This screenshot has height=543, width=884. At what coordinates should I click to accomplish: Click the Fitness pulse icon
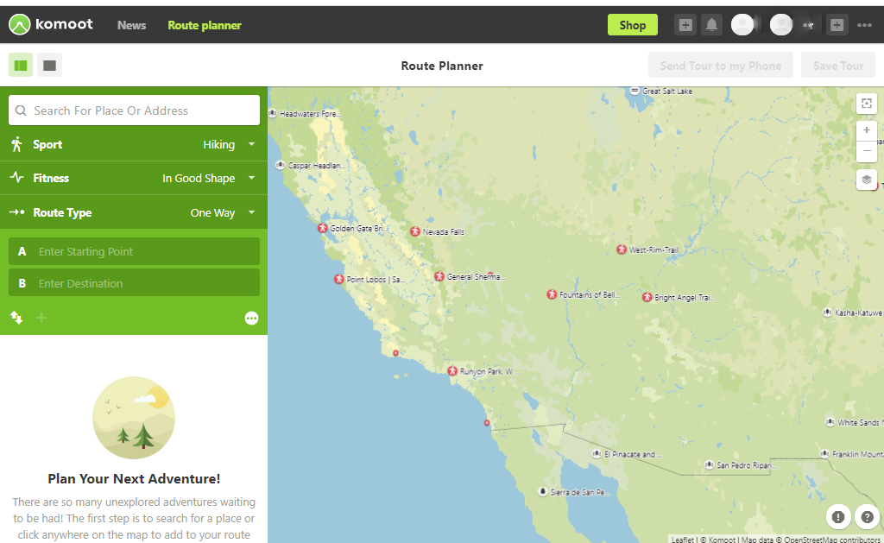click(x=17, y=178)
